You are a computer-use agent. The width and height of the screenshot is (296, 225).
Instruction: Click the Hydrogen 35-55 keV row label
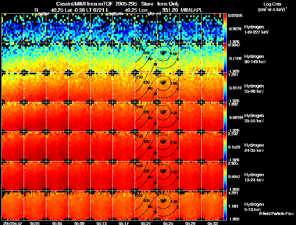254,118
